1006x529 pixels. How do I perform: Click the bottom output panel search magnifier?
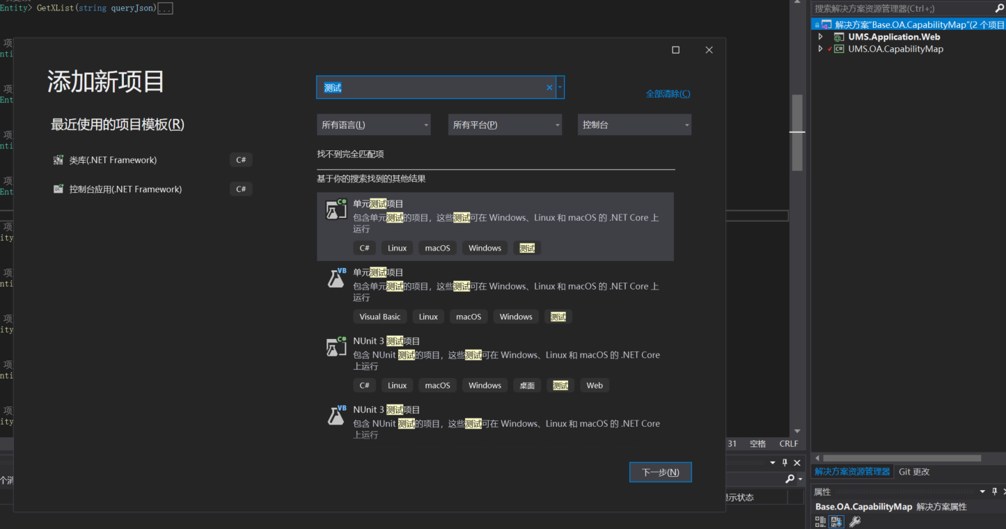(x=789, y=479)
